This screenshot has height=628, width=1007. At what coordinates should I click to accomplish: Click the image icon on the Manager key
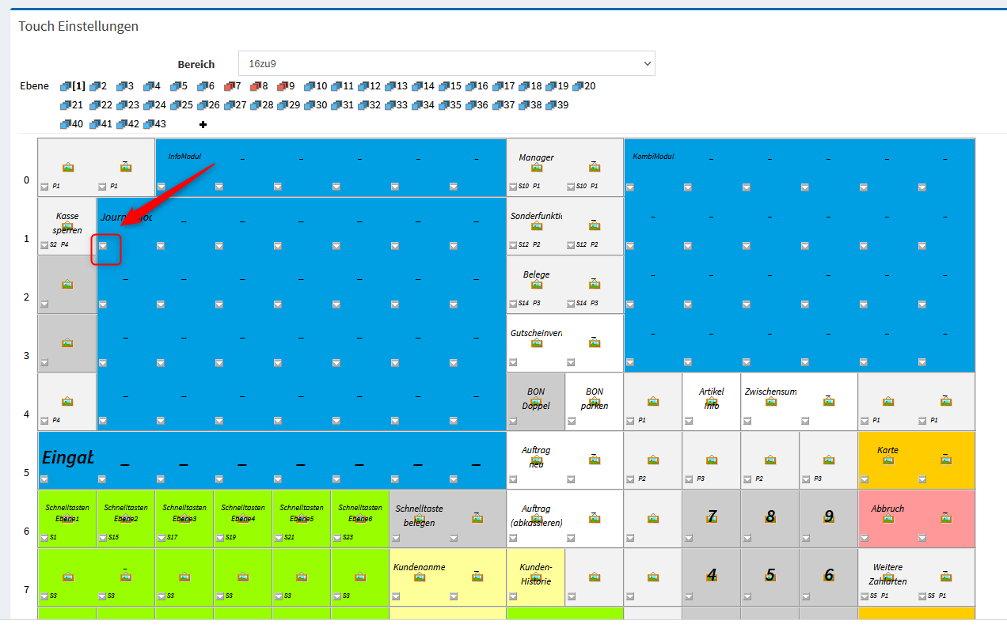point(537,167)
